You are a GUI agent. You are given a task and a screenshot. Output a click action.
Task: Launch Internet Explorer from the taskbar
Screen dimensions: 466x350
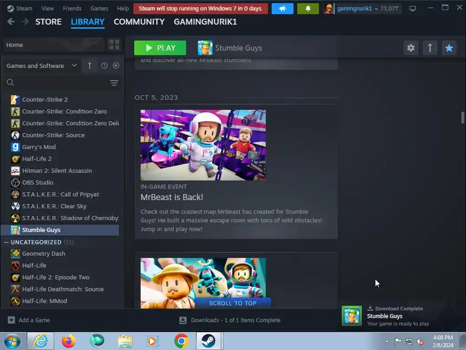point(41,341)
